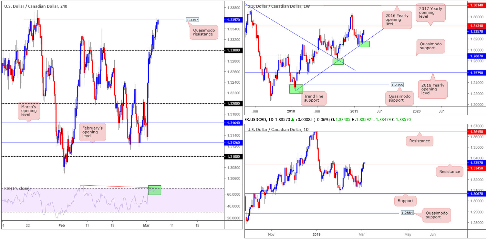Click the May month on daily time axis
The image size is (487, 240).
point(407,234)
